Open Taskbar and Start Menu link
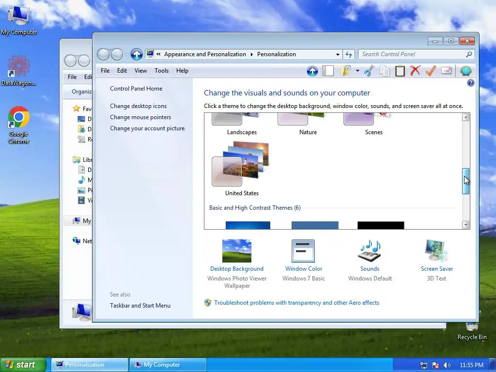 pyautogui.click(x=140, y=306)
